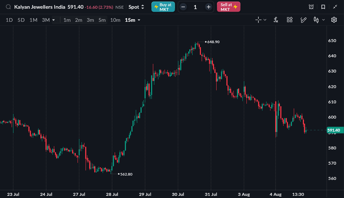This screenshot has height=198, width=344.
Task: Switch to 10m candle interval
Action: point(115,20)
